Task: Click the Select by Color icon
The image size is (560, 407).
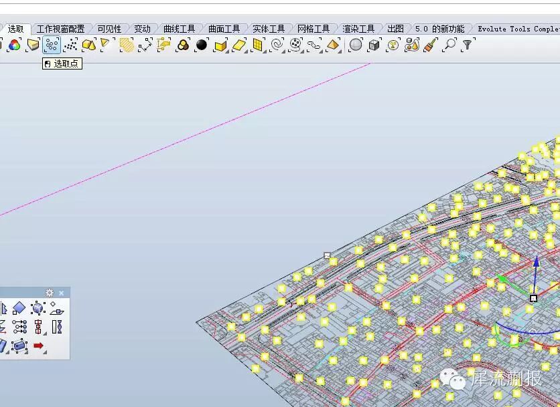Action: pos(14,45)
